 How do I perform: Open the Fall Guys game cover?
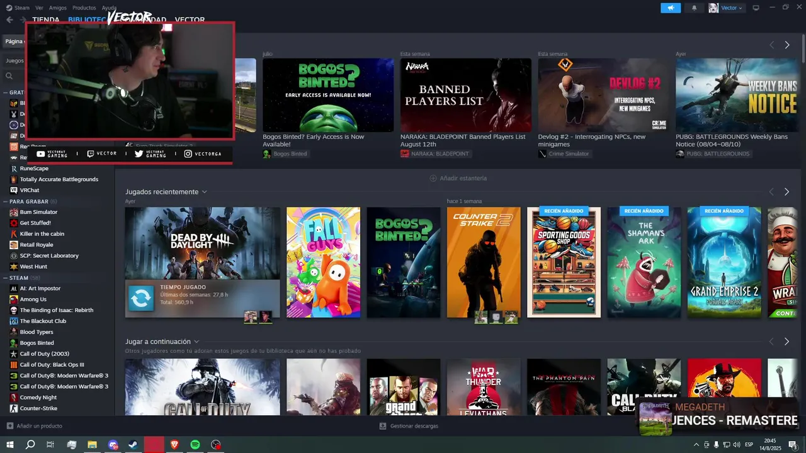coord(324,262)
